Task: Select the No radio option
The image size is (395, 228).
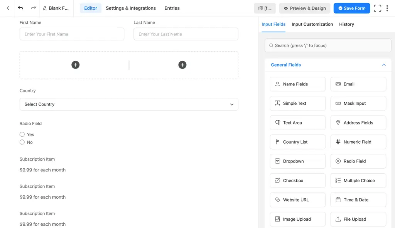Action: [x=22, y=142]
